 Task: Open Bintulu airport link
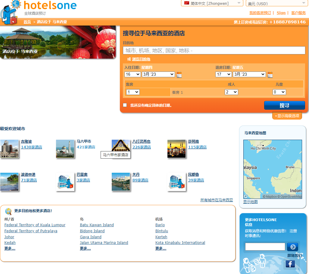(x=162, y=231)
